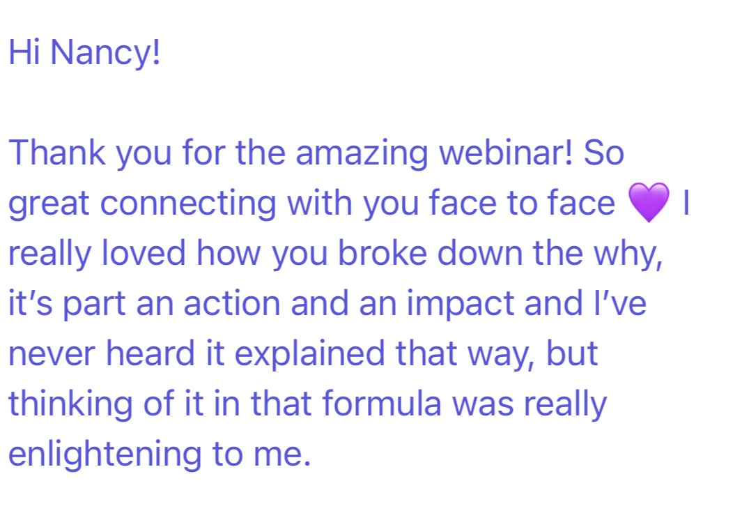Click the standalone "I" after heart emoji
Image resolution: width=749 pixels, height=520 pixels.
(686, 202)
